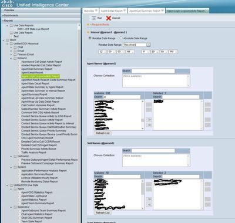Open the Abandoned Call Detail Activity Report

point(42,62)
